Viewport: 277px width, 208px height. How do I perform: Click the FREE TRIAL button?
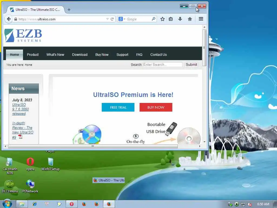pos(118,107)
